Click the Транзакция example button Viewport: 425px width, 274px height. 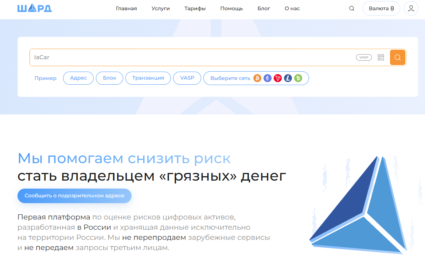(148, 78)
